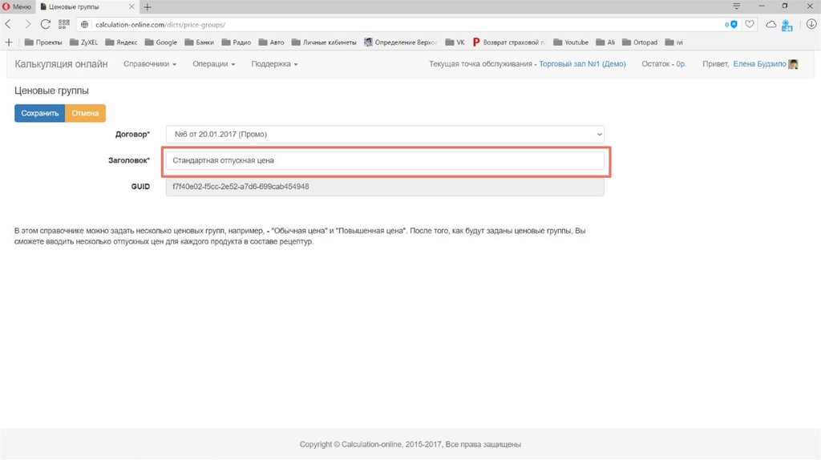Click the add bookmark plus on bookmarks bar
Screen dimensions: 821x460
[9, 42]
